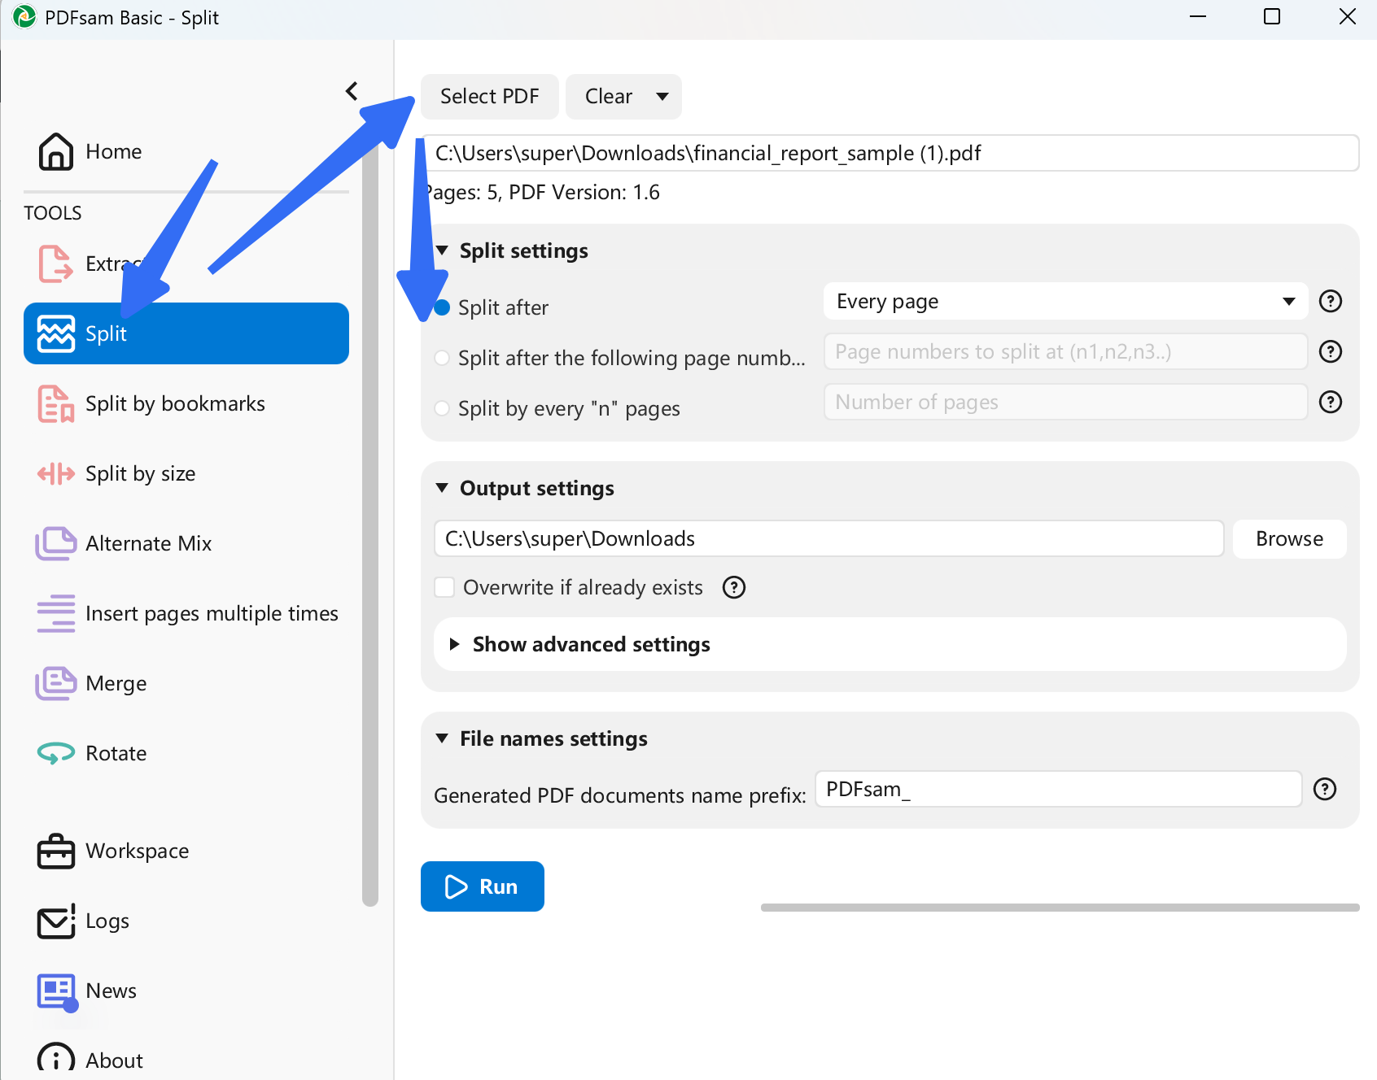Click the Insert pages multiple times icon
The width and height of the screenshot is (1377, 1080).
pyautogui.click(x=56, y=613)
